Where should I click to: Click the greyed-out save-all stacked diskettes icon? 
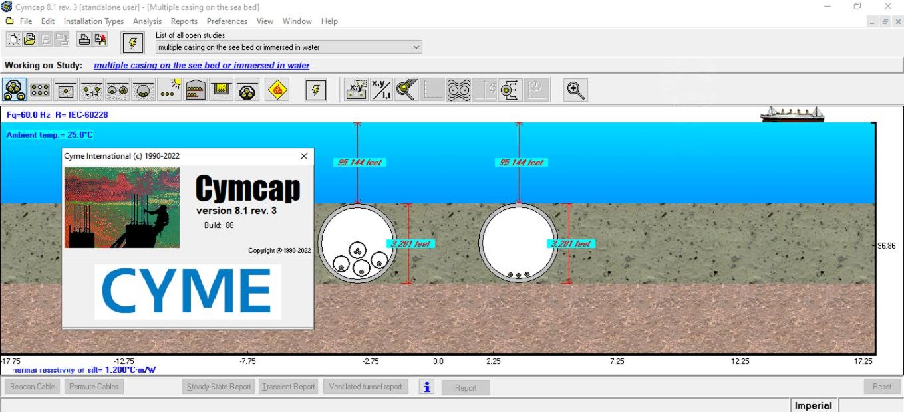coord(62,39)
